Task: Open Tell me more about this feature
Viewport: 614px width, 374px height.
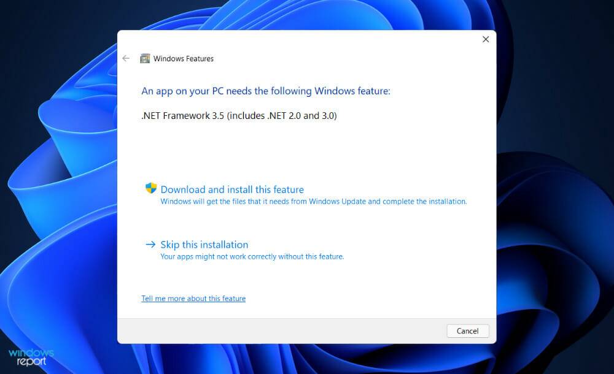Action: [193, 299]
